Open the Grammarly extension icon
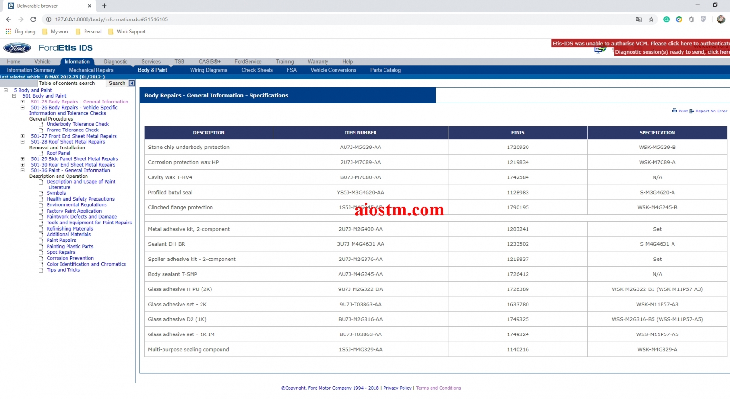The width and height of the screenshot is (730, 399). click(667, 19)
